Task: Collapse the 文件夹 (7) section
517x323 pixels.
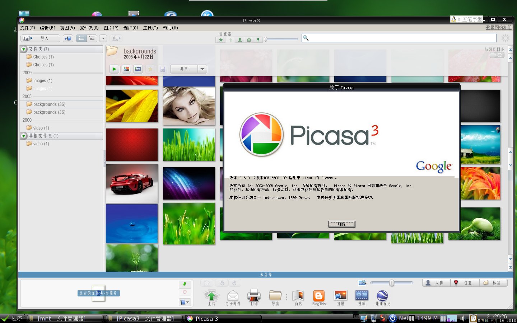Action: (x=24, y=49)
